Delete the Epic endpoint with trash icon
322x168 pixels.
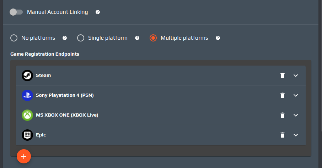283,135
